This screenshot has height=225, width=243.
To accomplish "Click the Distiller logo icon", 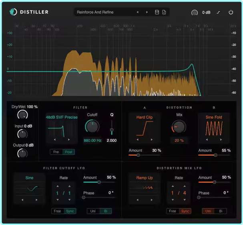I will [13, 12].
